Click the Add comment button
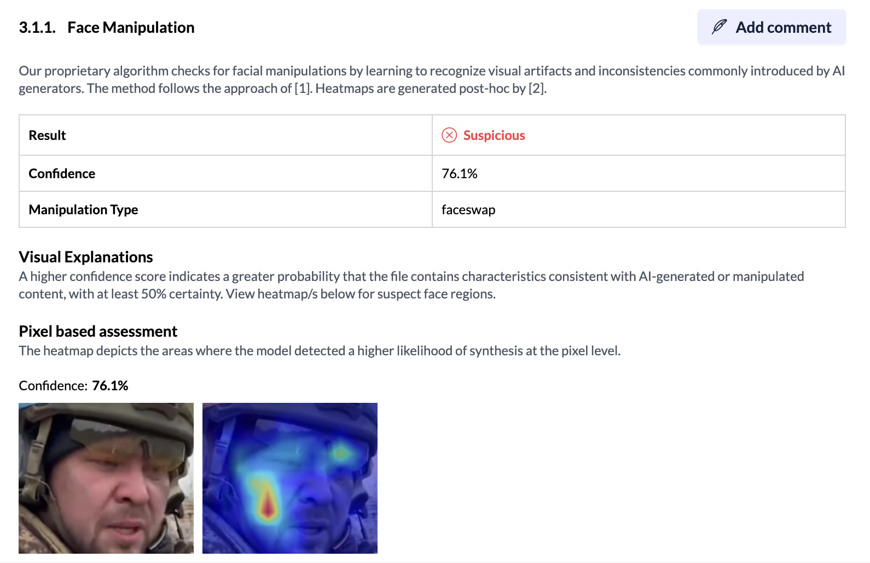Screen dimensions: 870x563 (x=772, y=27)
